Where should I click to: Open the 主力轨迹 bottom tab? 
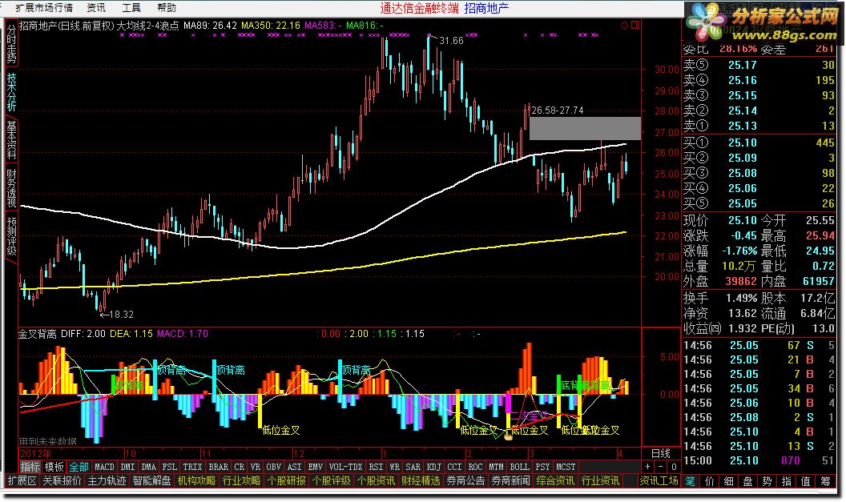click(107, 480)
